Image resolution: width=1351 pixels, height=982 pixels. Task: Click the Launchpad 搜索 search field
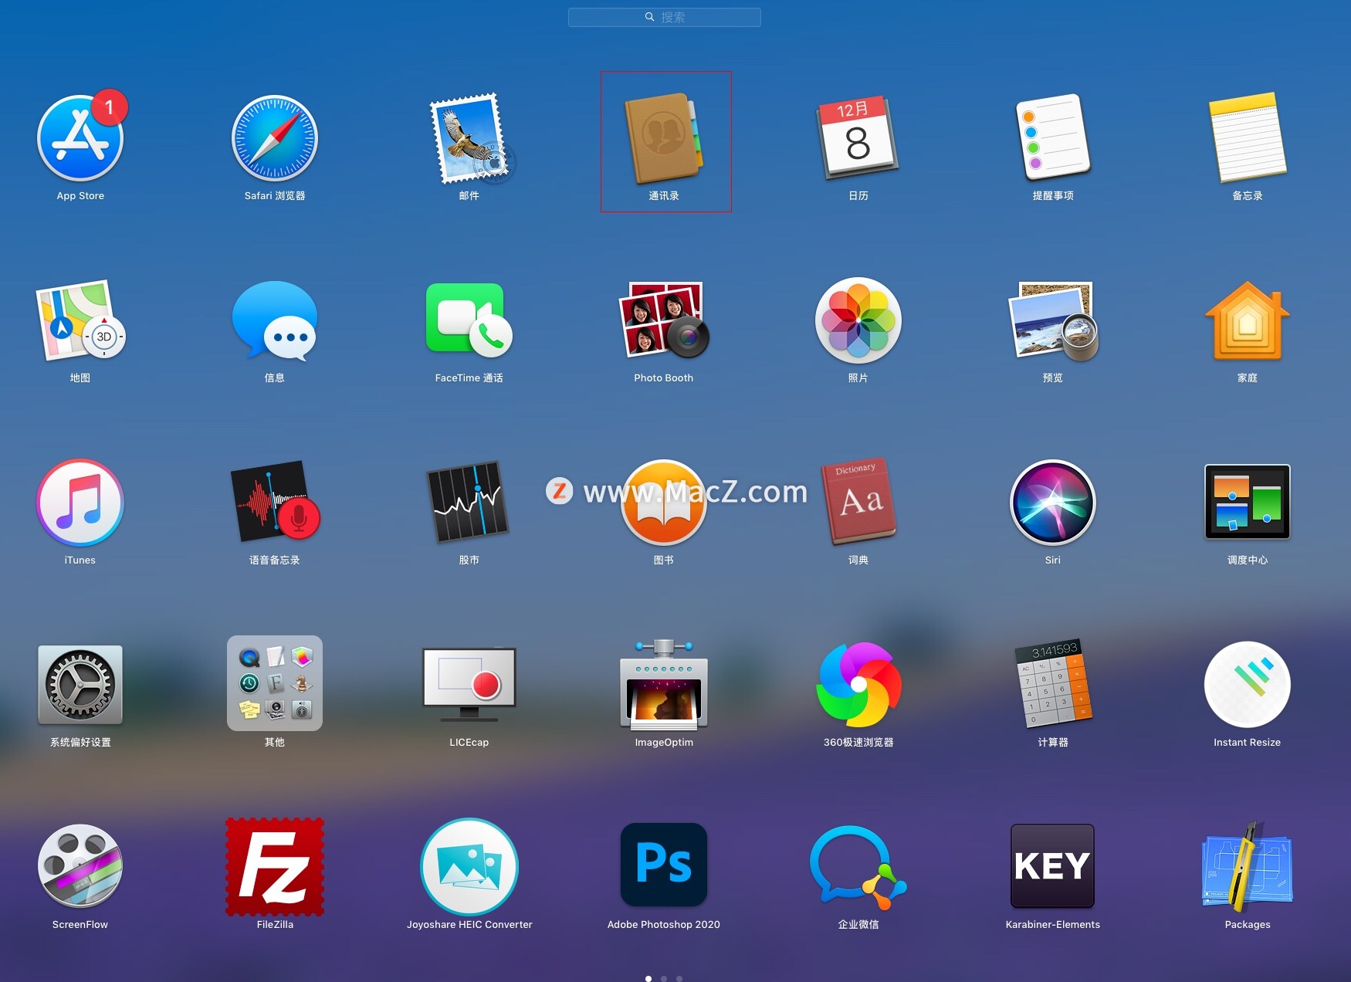[665, 17]
